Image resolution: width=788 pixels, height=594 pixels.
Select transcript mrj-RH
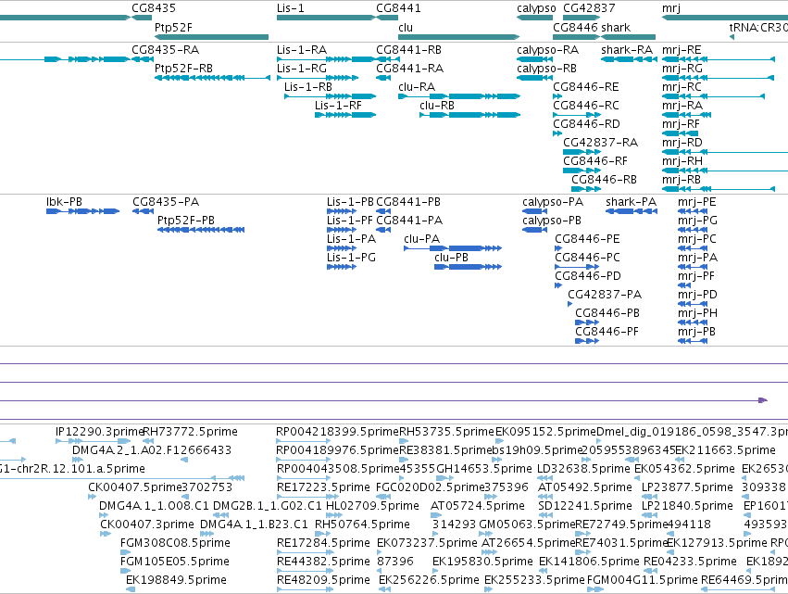point(725,171)
